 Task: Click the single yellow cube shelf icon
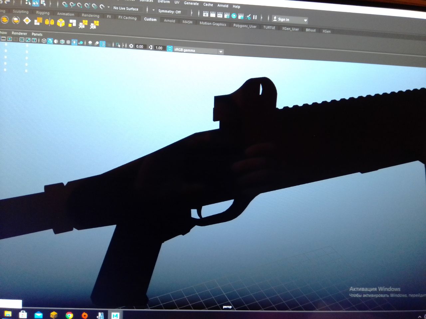point(61,23)
